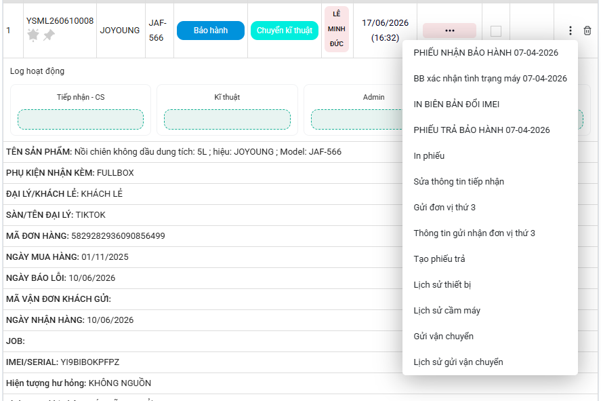Click the Kĩ thuật log box
The height and width of the screenshot is (401, 601).
tap(227, 119)
